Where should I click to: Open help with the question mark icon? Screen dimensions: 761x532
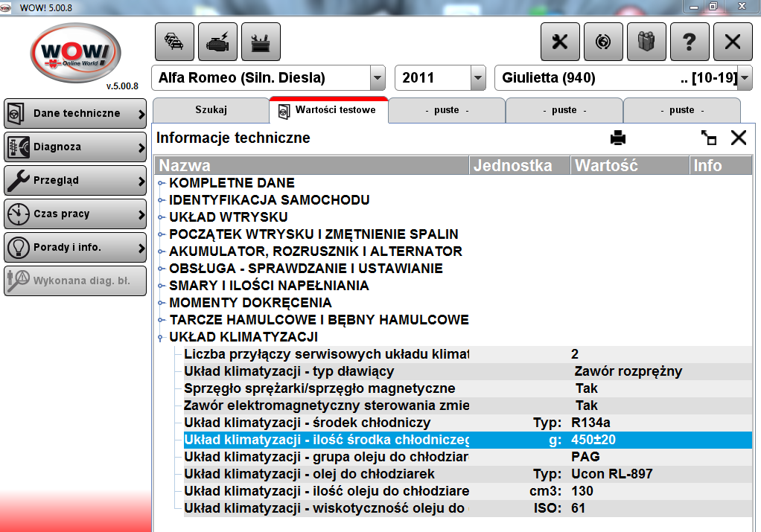tap(690, 42)
